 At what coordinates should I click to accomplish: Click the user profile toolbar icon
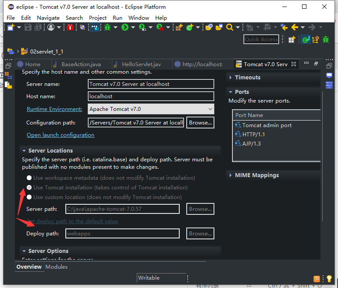pos(51,27)
